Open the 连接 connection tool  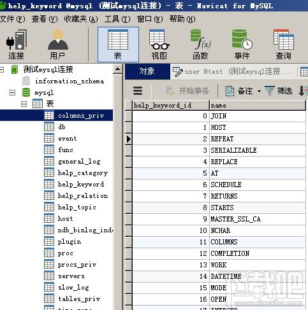click(x=16, y=45)
